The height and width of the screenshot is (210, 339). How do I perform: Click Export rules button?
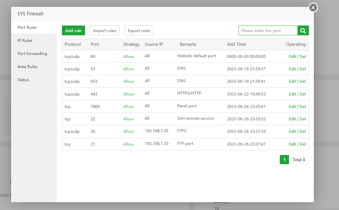[139, 30]
